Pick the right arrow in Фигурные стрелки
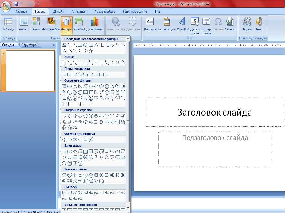 [x=64, y=116]
